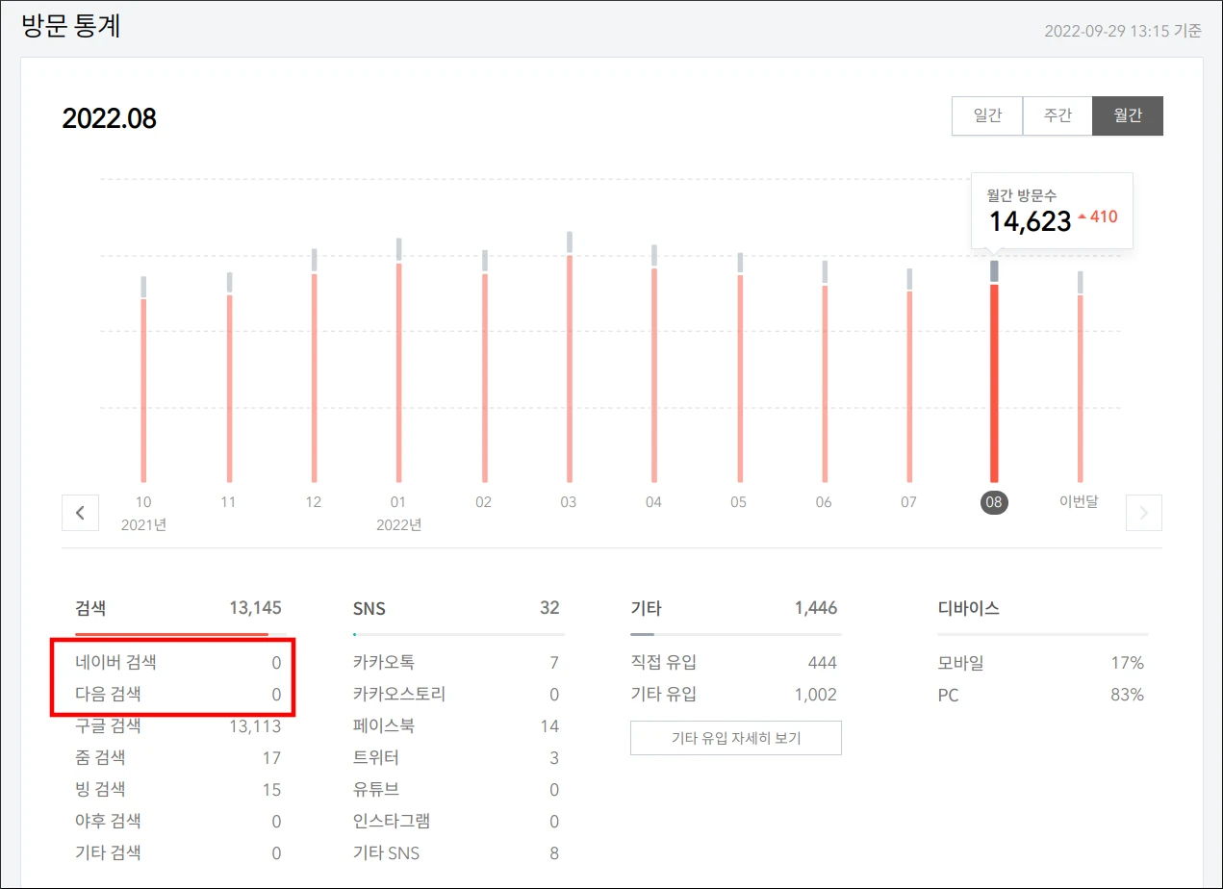Click the 2021년 10 month bar
Viewport: 1223px width, 889px height.
pyautogui.click(x=142, y=385)
